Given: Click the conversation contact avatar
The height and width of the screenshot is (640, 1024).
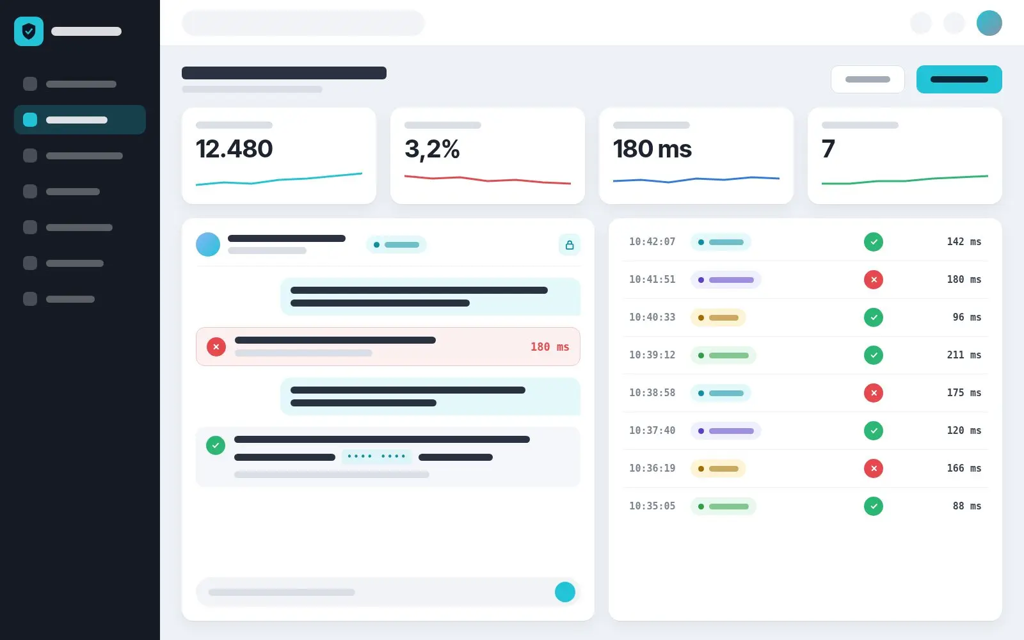Looking at the screenshot, I should click(x=208, y=244).
